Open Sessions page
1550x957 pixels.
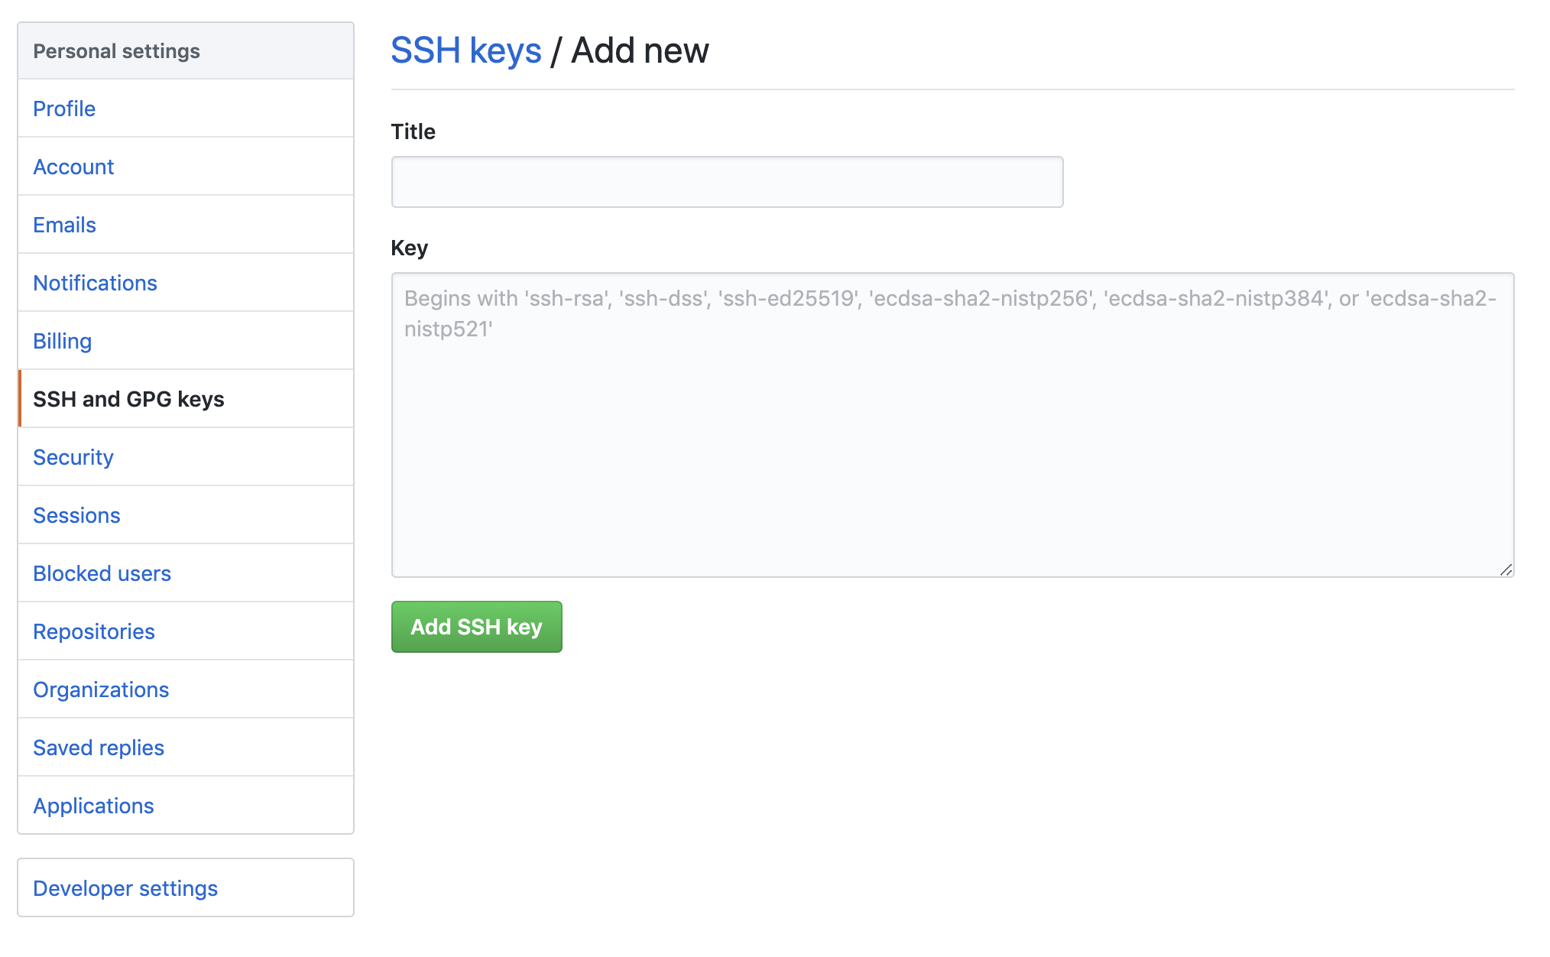point(76,515)
